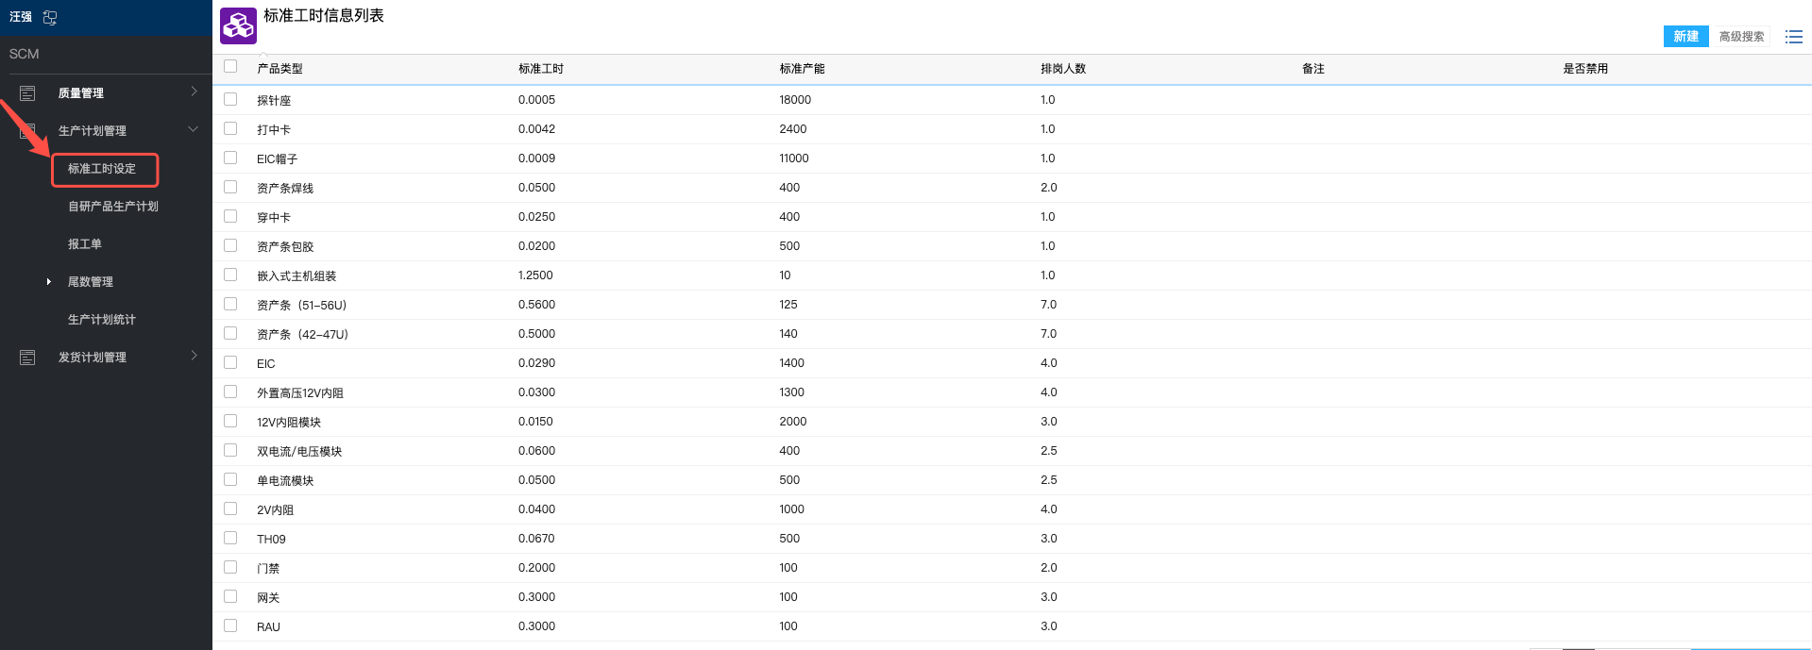This screenshot has height=650, width=1812.
Task: Go to 自研产品生产计划 page
Action: pos(112,207)
